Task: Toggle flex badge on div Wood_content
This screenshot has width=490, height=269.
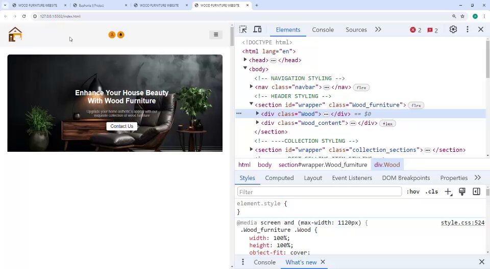Action: [x=387, y=124]
